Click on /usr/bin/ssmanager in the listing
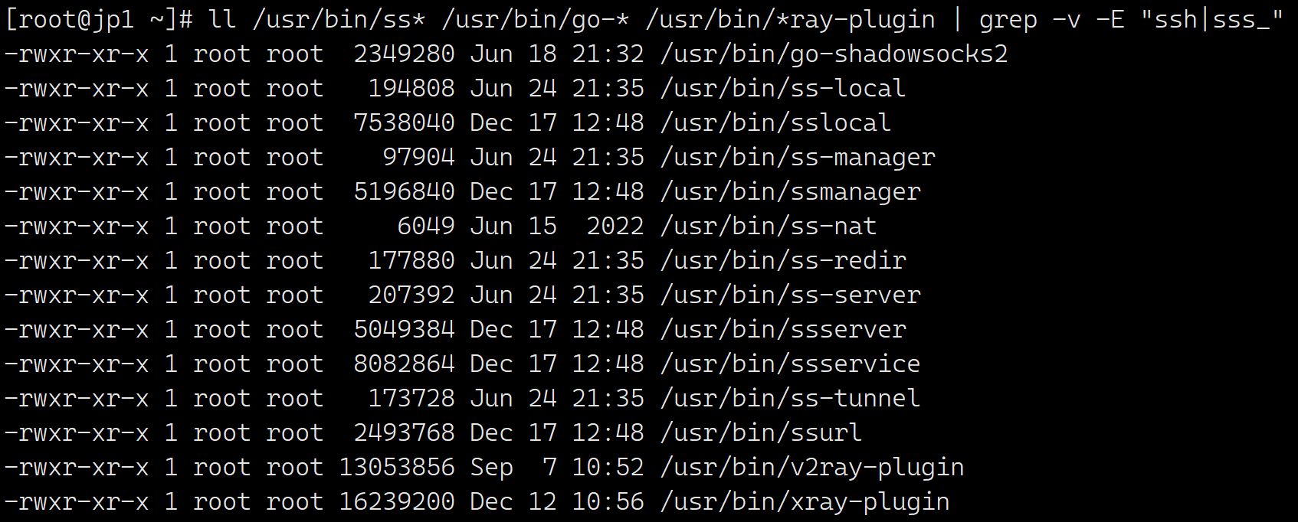 click(x=790, y=192)
